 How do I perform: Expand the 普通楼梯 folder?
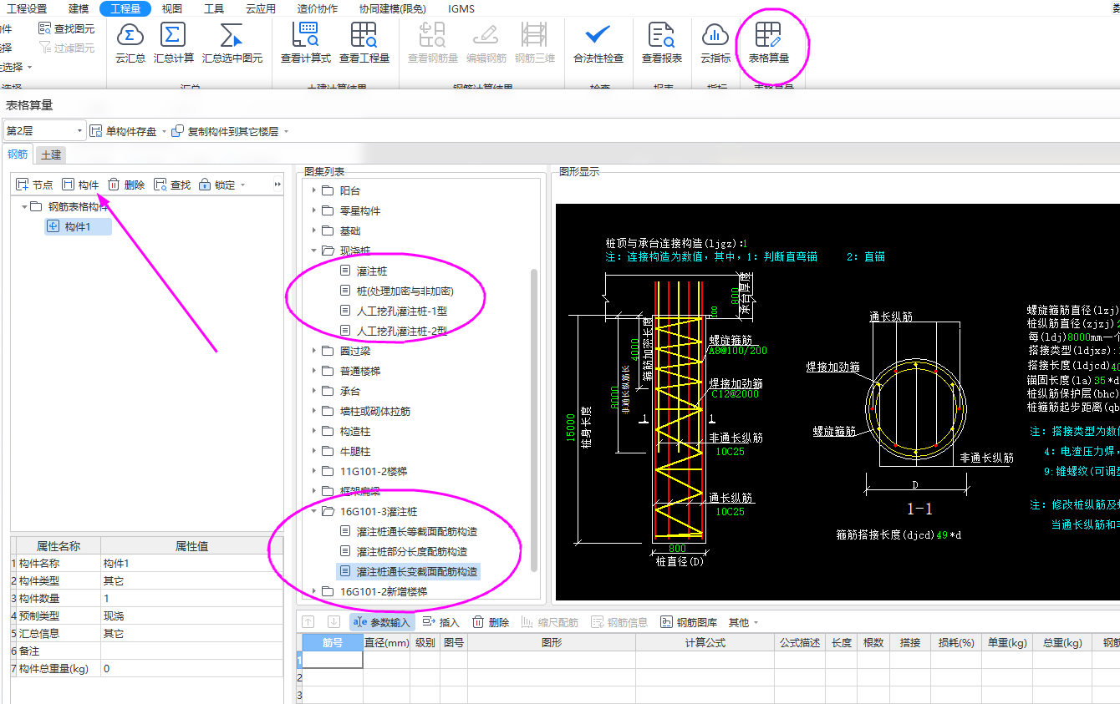click(x=314, y=371)
